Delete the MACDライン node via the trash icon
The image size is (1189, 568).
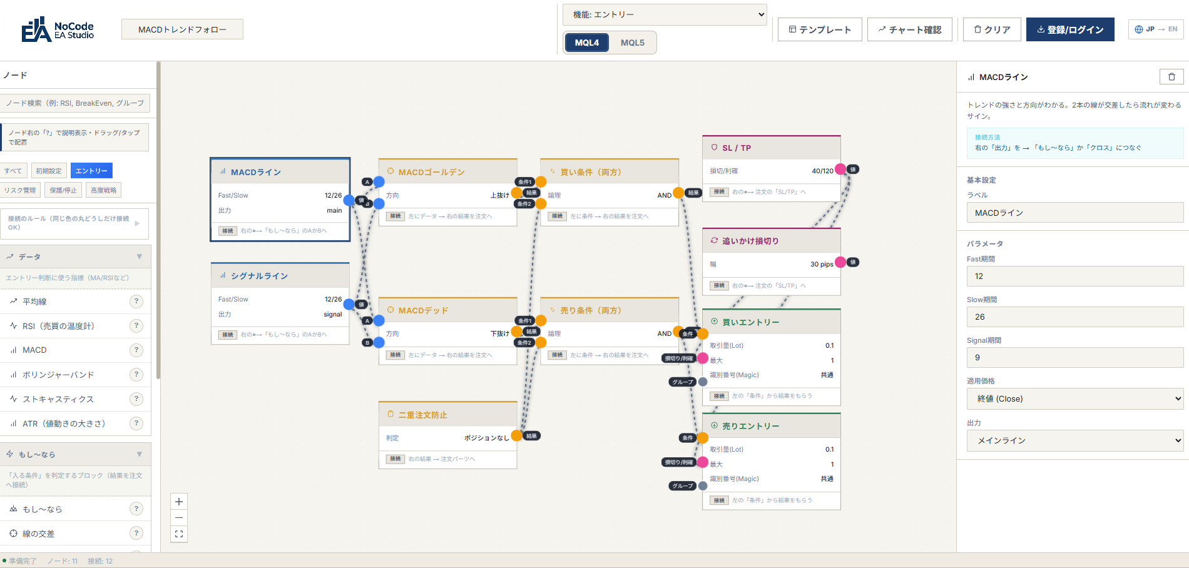click(1171, 76)
